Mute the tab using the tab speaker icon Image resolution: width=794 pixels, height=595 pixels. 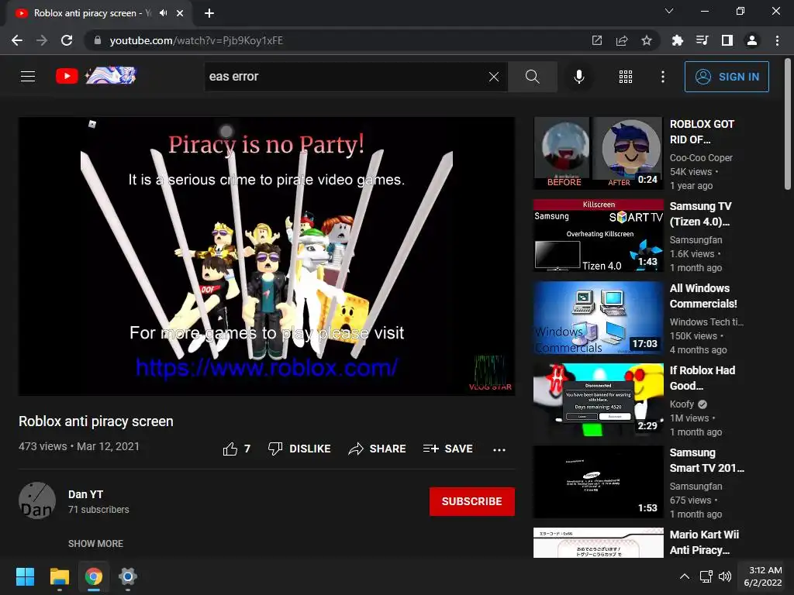(163, 13)
